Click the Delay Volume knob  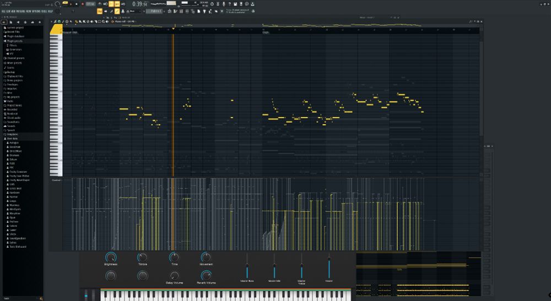coord(174,276)
